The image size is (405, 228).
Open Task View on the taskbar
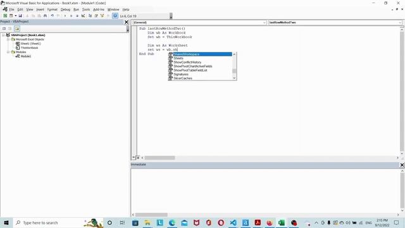[x=122, y=222]
